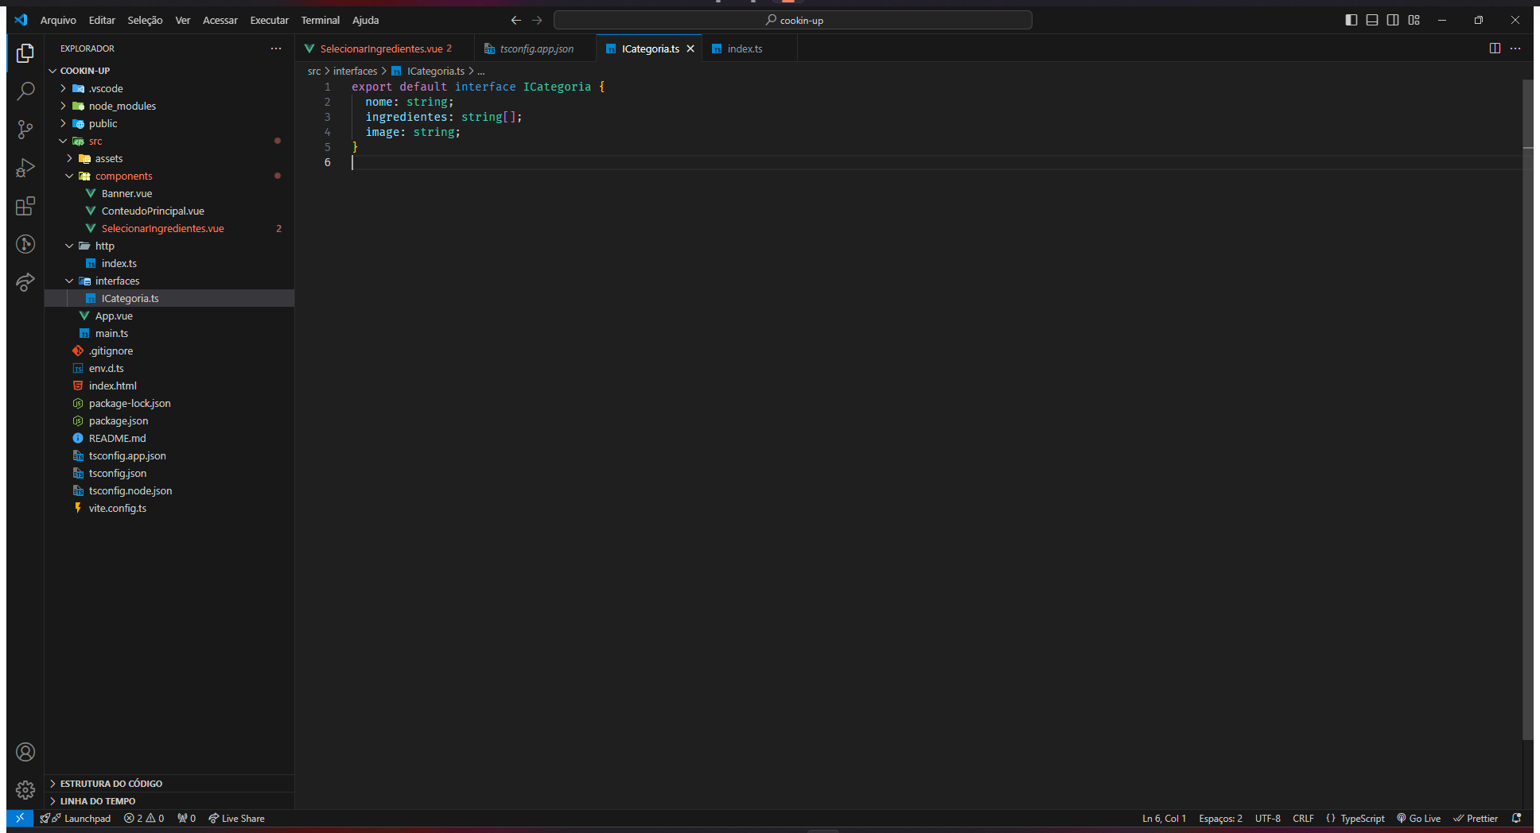Open the Search view in activity bar

click(x=25, y=91)
